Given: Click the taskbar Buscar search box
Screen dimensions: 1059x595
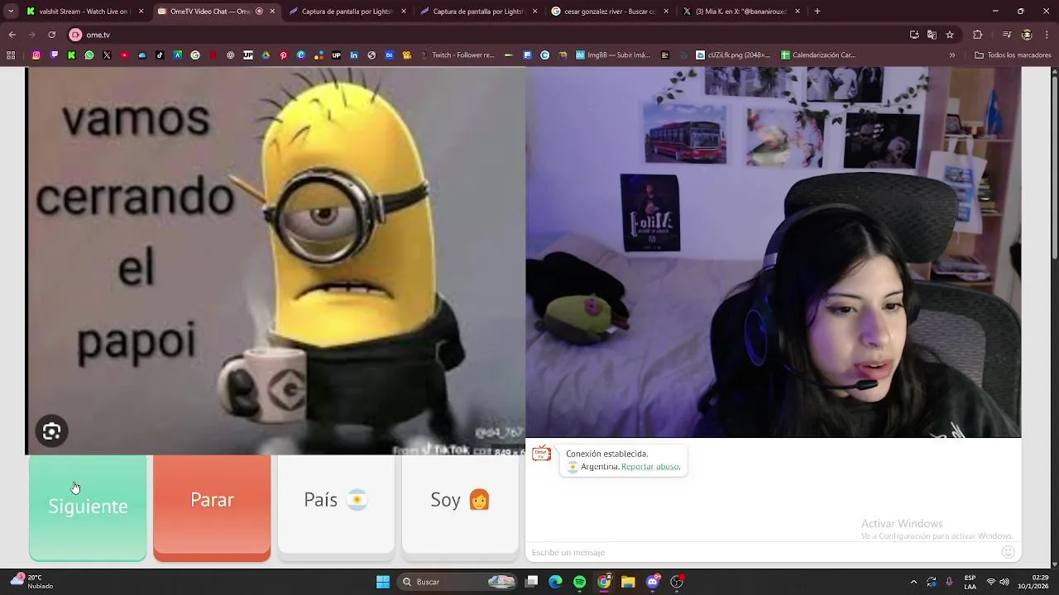Looking at the screenshot, I should pyautogui.click(x=458, y=582).
